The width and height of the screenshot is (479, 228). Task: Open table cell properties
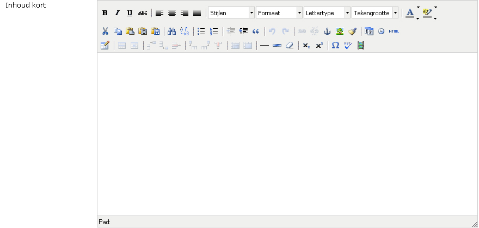[x=134, y=46]
